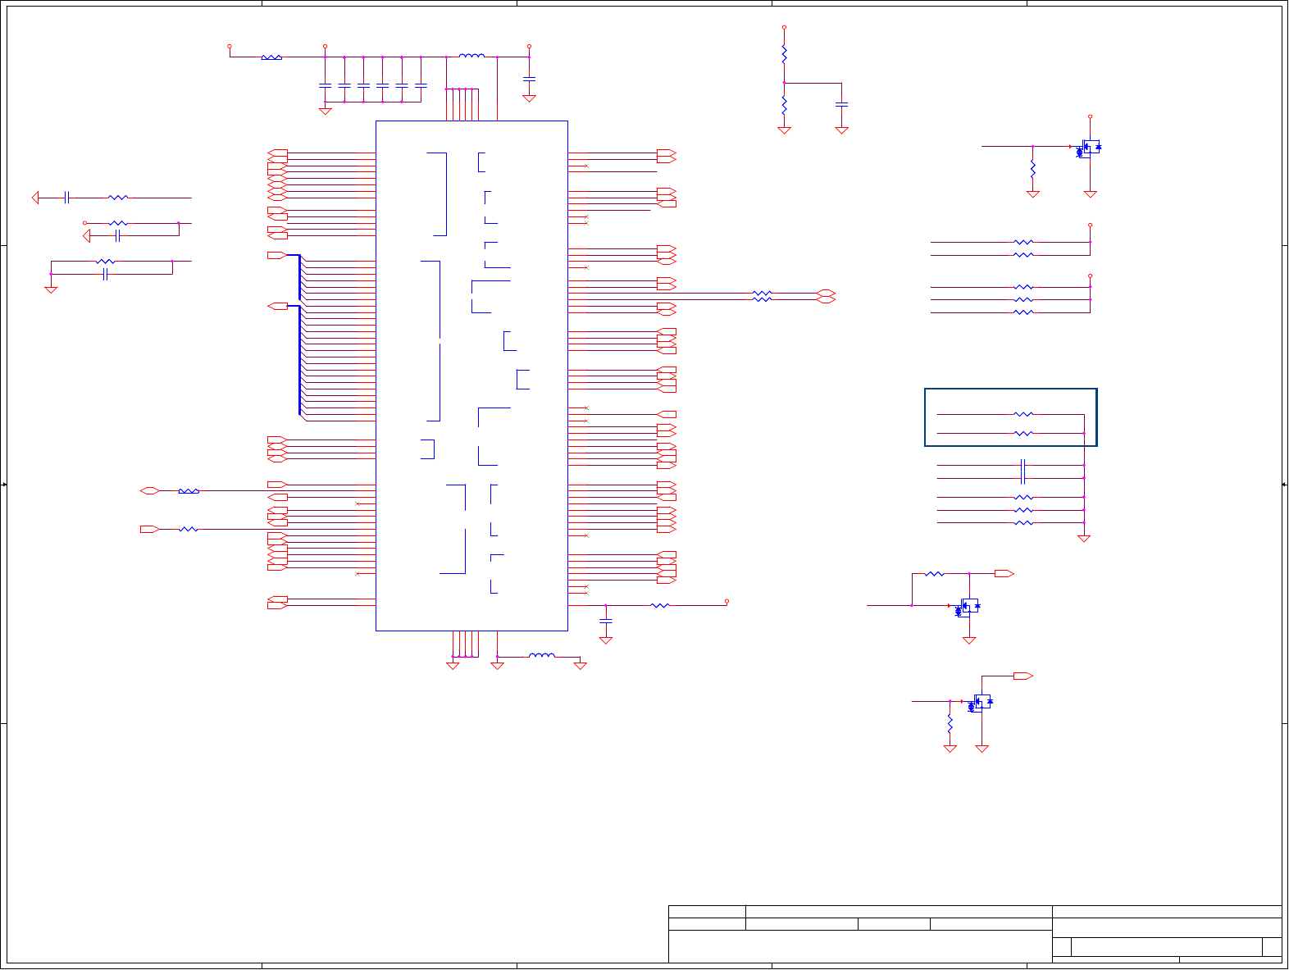Viewport: 1289px width, 970px height.
Task: Click the bottom-most MOSFET transistor symbol
Action: [x=980, y=703]
